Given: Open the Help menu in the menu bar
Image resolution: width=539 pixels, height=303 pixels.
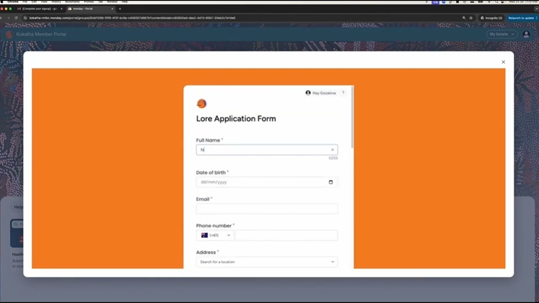Looking at the screenshot, I should tap(125, 2).
